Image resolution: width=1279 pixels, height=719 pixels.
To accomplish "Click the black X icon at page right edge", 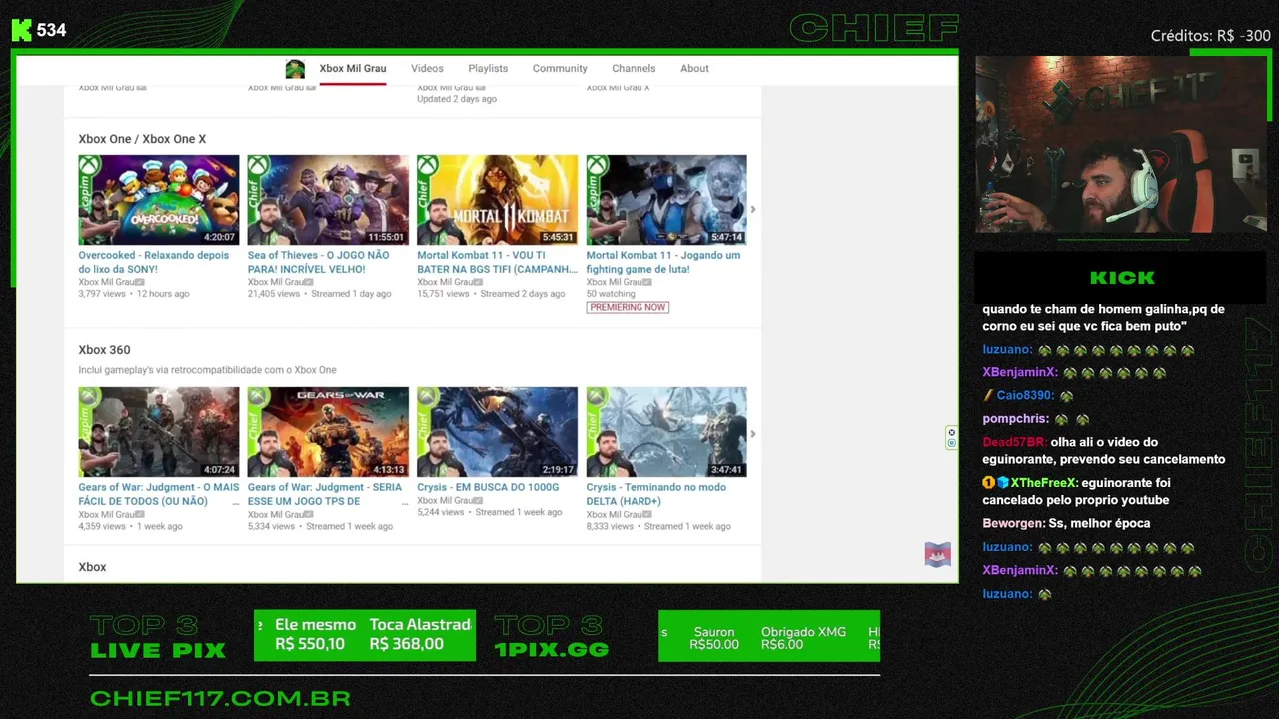I will [x=951, y=433].
